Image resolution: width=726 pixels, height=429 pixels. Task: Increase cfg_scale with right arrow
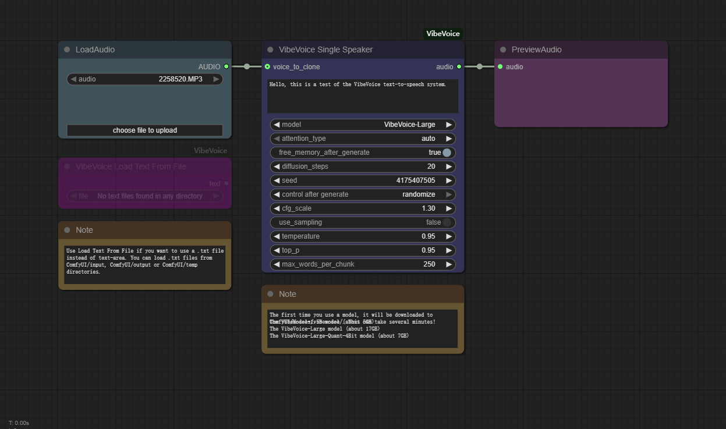449,208
